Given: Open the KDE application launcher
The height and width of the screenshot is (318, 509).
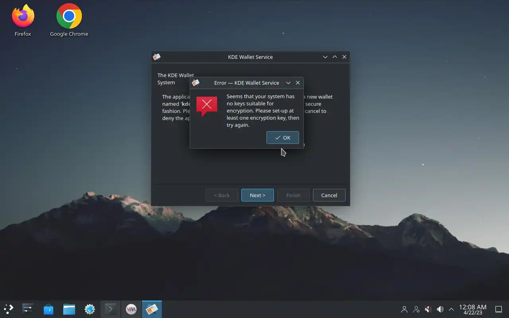Looking at the screenshot, I should (x=9, y=309).
